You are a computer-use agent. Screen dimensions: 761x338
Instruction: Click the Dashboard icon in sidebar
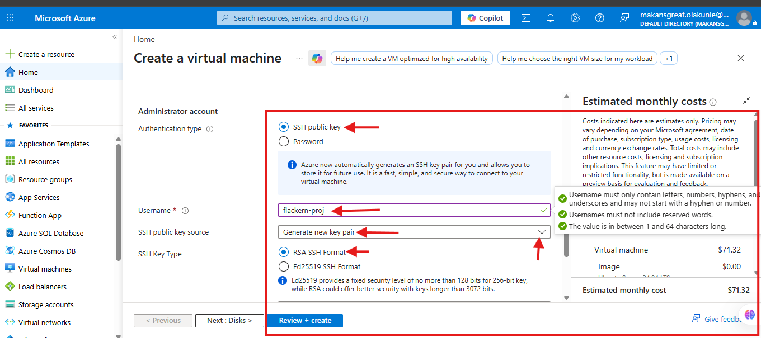(x=10, y=90)
